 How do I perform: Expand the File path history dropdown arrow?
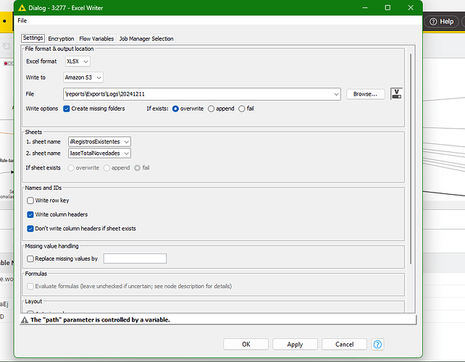coord(336,94)
